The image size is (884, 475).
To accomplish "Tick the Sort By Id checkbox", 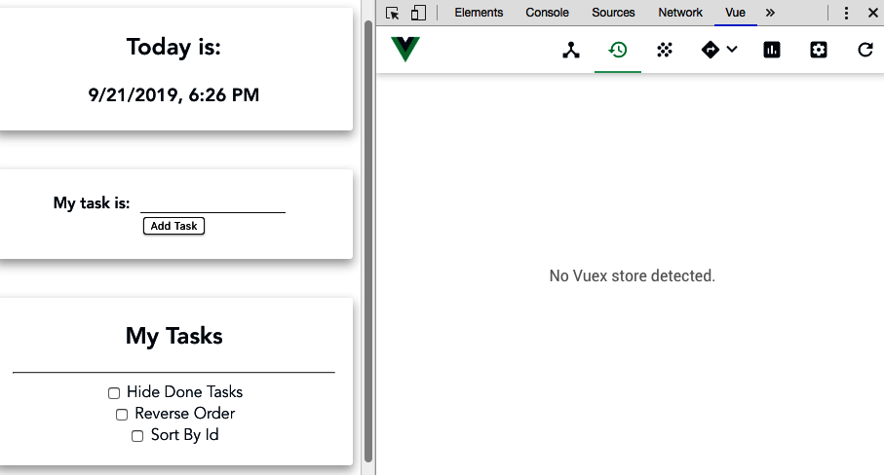I will [137, 436].
